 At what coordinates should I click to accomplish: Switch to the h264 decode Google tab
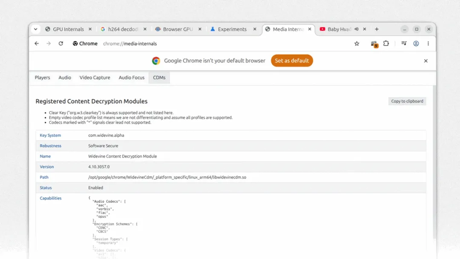(120, 29)
